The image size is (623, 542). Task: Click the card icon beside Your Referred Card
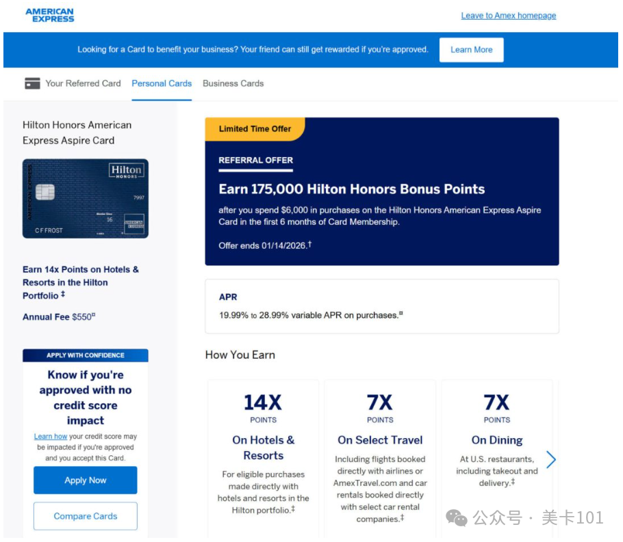32,83
